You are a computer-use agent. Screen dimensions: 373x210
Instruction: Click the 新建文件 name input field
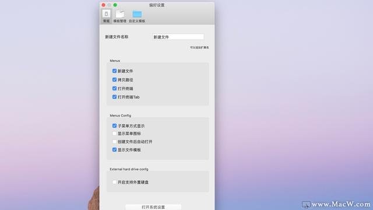[178, 37]
